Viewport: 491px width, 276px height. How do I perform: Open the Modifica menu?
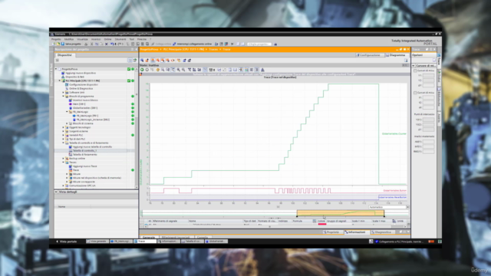(69, 39)
